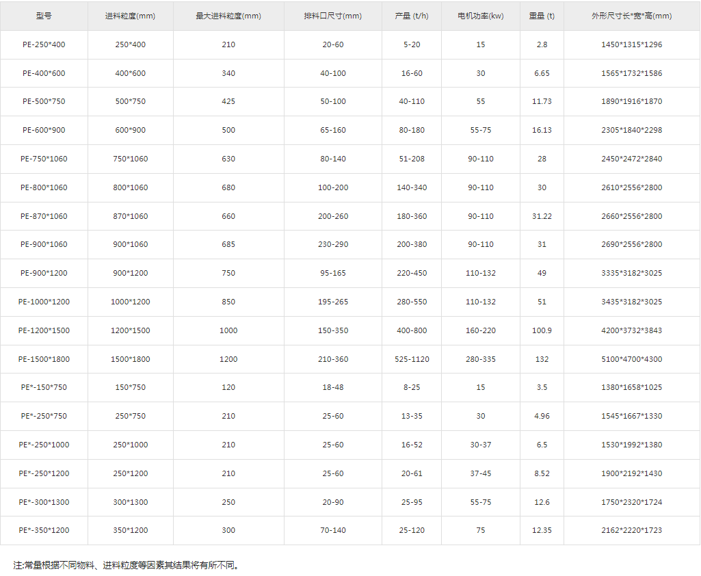This screenshot has width=701, height=576.
Task: Click the PE-1500*1800 model name cell
Action: [44, 359]
